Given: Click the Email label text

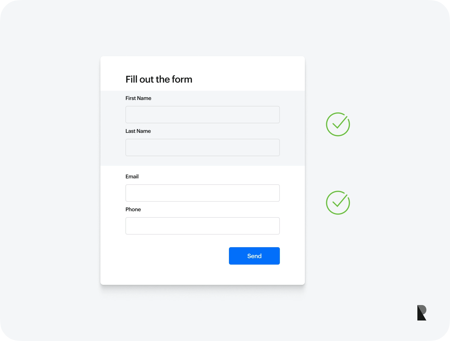Looking at the screenshot, I should point(132,177).
